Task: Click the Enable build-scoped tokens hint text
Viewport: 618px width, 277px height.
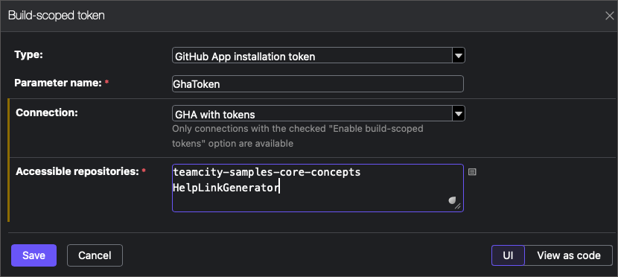Action: pos(298,136)
